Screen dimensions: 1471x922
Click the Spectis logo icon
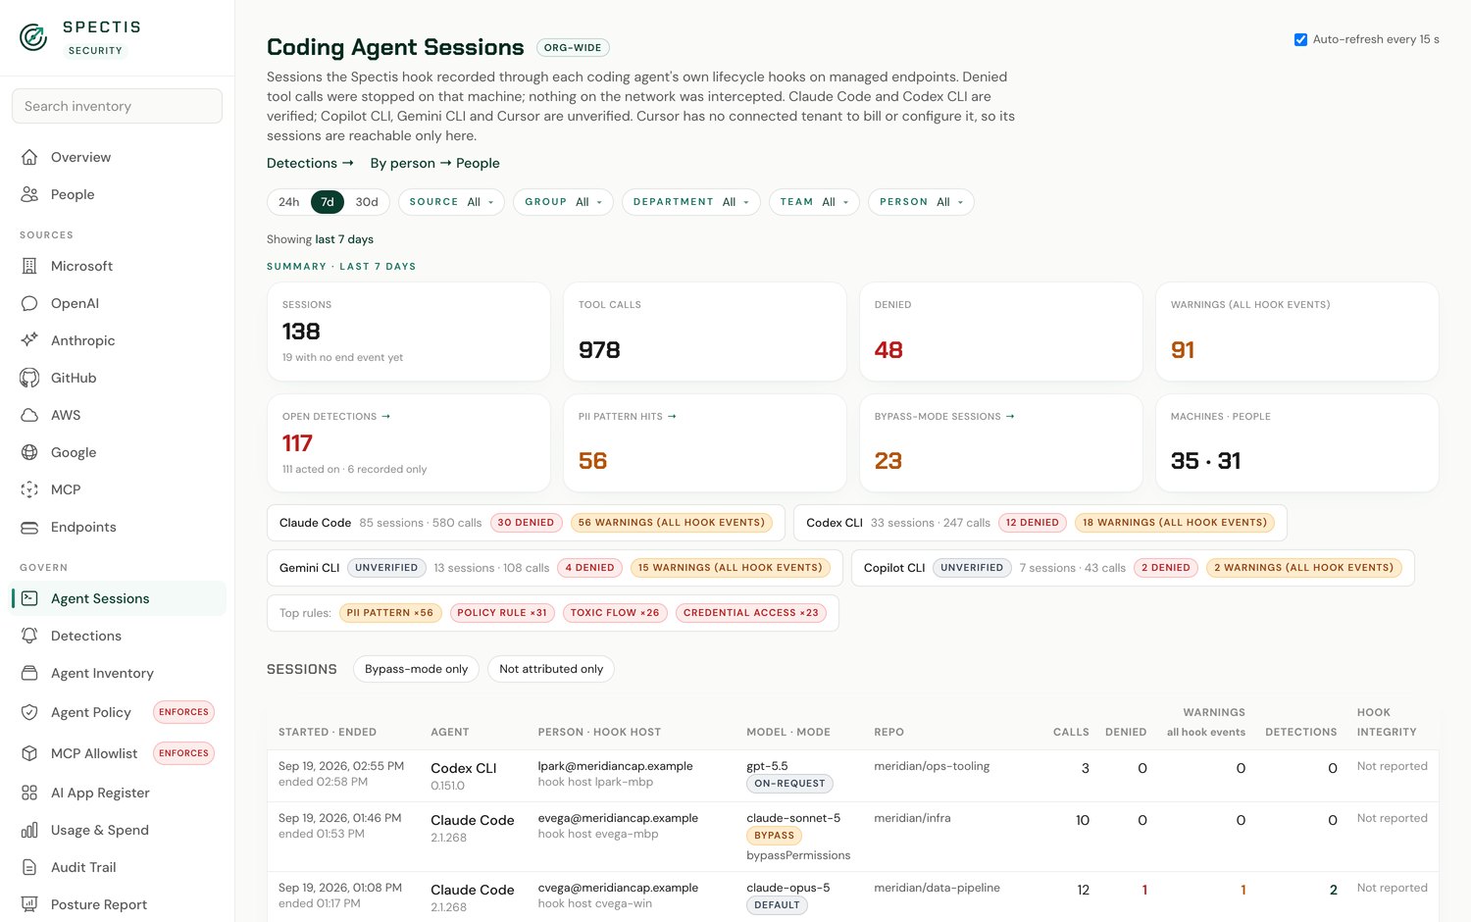[33, 37]
